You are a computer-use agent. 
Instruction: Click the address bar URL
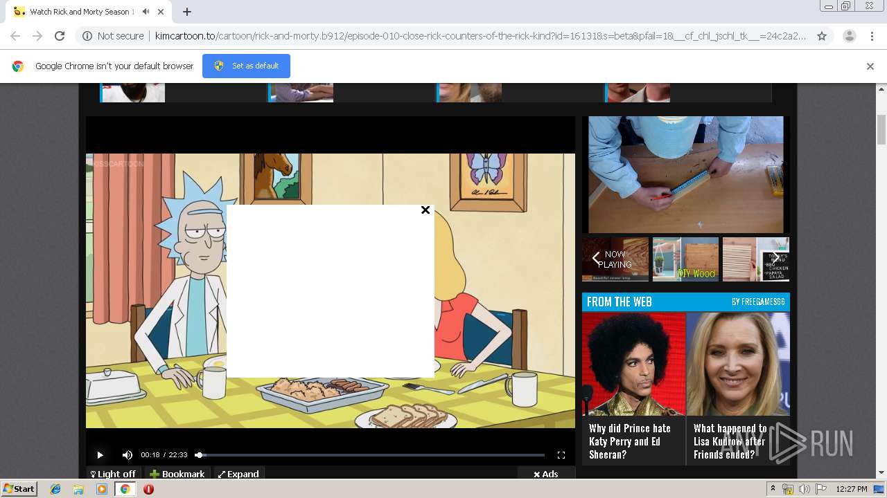(480, 36)
